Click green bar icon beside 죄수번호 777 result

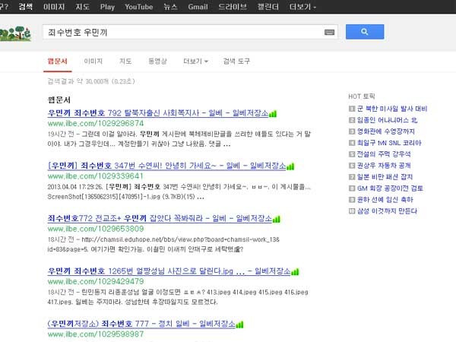(239, 325)
